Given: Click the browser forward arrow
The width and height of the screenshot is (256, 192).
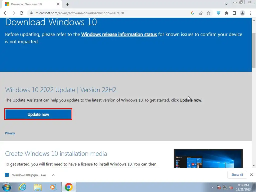Looking at the screenshot, I should click(13, 13).
